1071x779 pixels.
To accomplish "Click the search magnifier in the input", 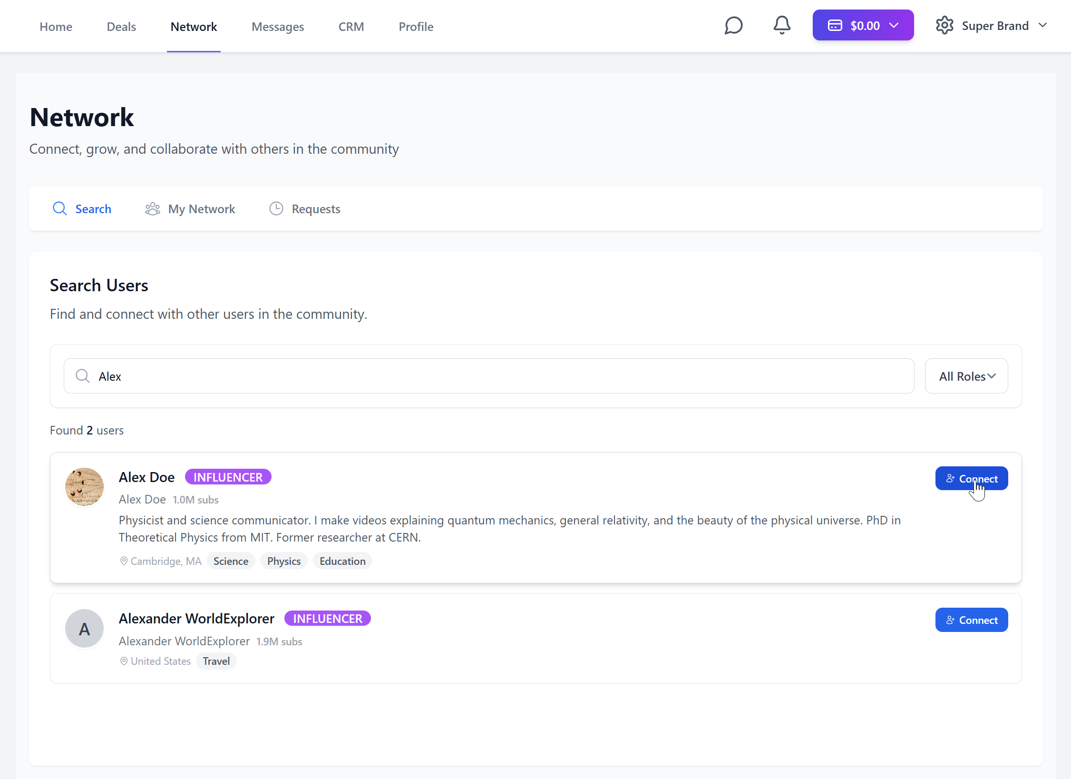I will coord(83,376).
